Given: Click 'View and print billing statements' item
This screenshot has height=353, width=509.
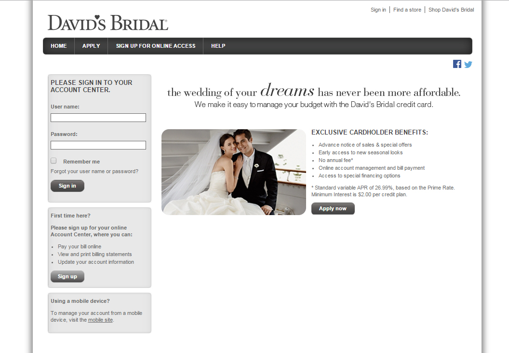Looking at the screenshot, I should (95, 254).
